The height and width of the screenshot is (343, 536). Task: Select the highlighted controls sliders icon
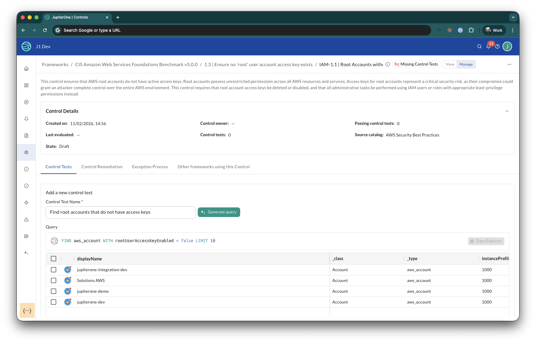[x=26, y=152]
